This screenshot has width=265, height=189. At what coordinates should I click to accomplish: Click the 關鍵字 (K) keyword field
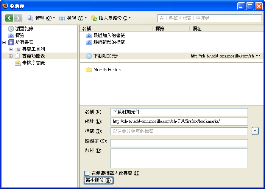tap(179, 143)
